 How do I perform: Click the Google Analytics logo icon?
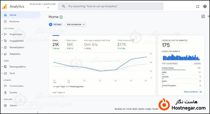pyautogui.click(x=5, y=6)
